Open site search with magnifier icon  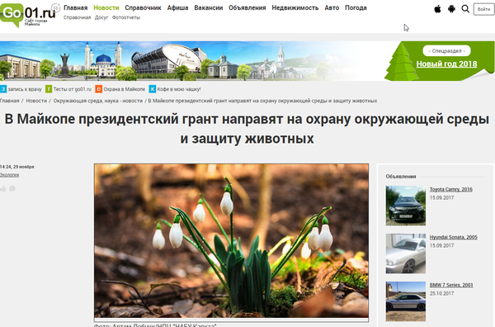(x=465, y=9)
